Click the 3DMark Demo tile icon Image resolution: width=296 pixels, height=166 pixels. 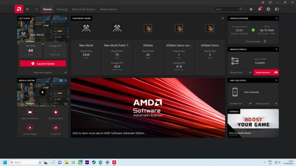(x=210, y=28)
